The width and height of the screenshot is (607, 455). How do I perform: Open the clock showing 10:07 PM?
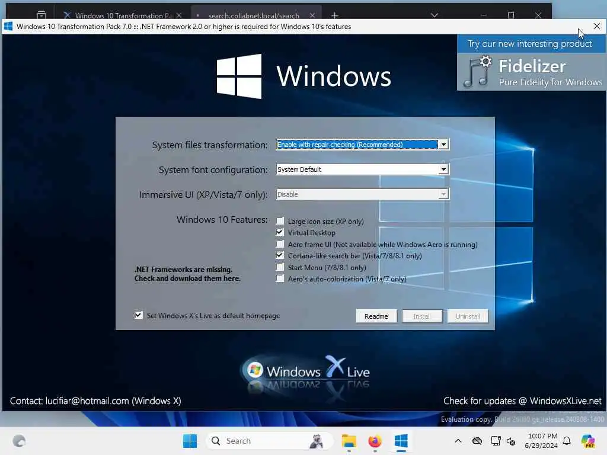pyautogui.click(x=541, y=441)
